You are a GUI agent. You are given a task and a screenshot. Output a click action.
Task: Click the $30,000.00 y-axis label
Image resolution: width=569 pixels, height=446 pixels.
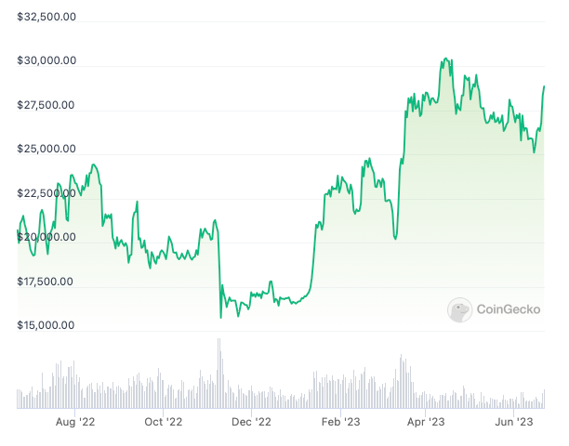point(46,61)
